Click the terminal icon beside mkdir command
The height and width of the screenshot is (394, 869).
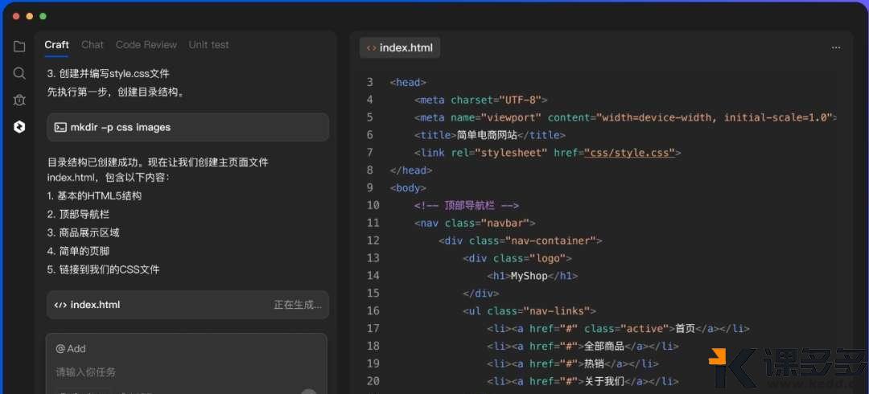pos(60,128)
